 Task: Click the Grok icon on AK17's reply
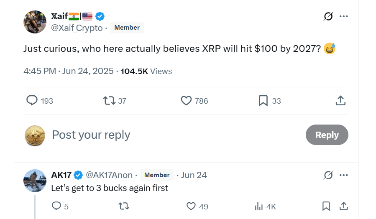point(328,175)
